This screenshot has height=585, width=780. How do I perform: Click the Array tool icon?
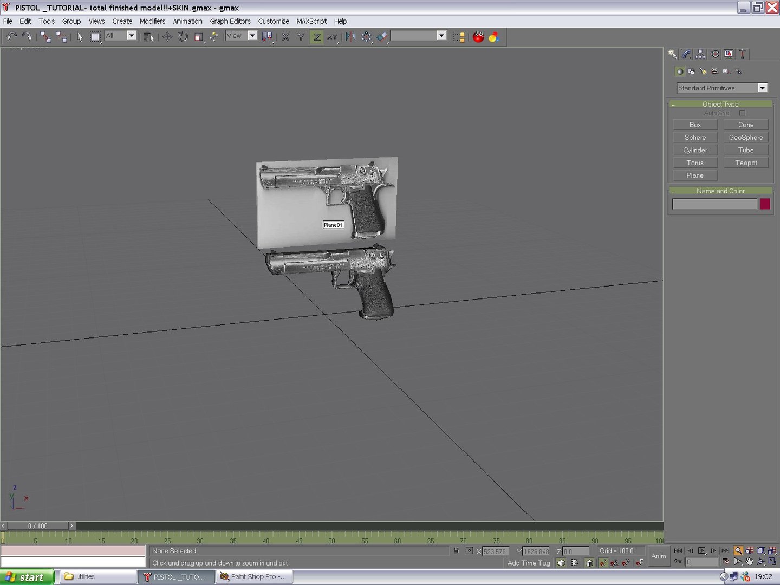[x=367, y=37]
